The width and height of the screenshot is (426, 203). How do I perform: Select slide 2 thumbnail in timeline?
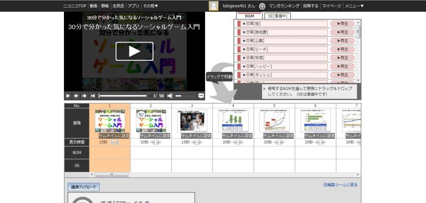tap(151, 121)
